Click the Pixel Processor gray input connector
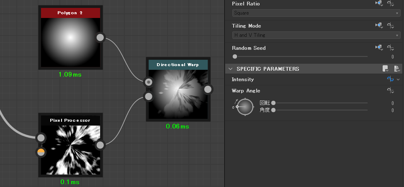 pos(41,138)
